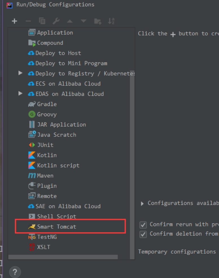Select TestNG configuration type
Screen dimensions: 219x278
[47, 237]
